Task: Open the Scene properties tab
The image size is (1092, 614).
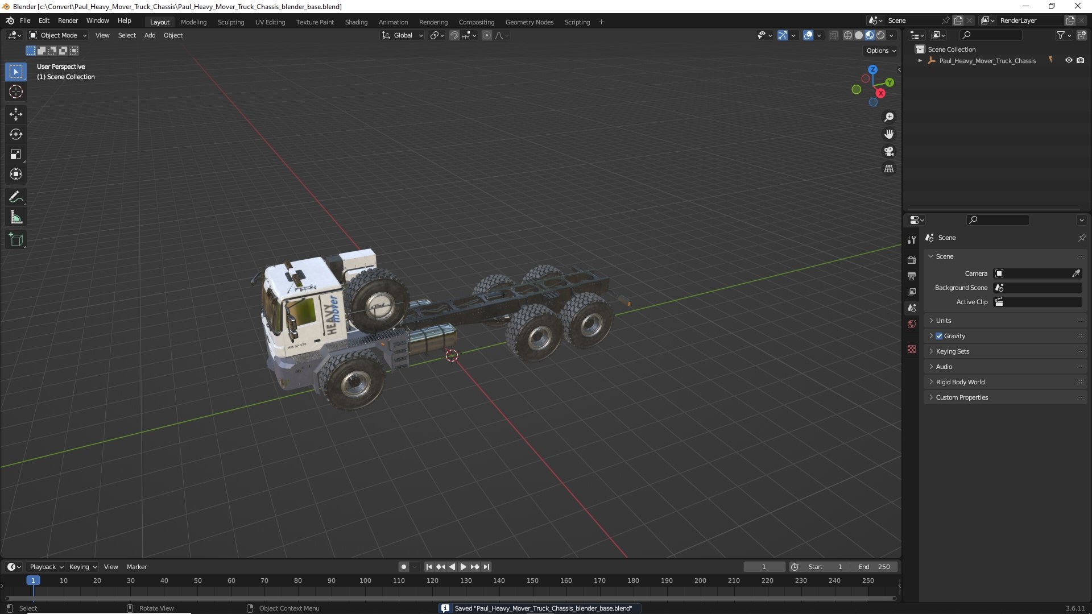Action: (912, 308)
